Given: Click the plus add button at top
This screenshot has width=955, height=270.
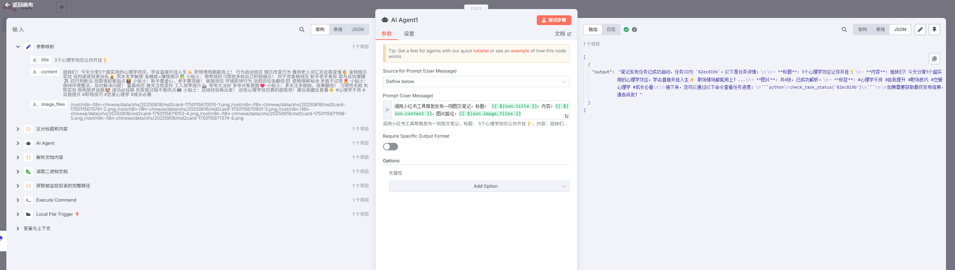Looking at the screenshot, I should pyautogui.click(x=62, y=7).
